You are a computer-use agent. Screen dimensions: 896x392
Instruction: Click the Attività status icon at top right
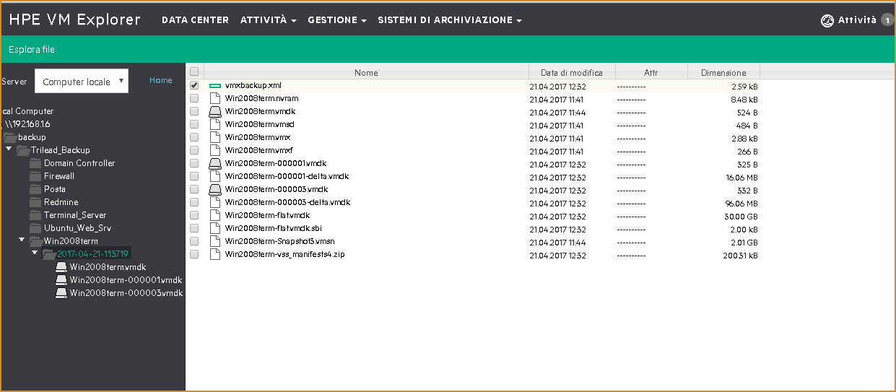tap(827, 20)
